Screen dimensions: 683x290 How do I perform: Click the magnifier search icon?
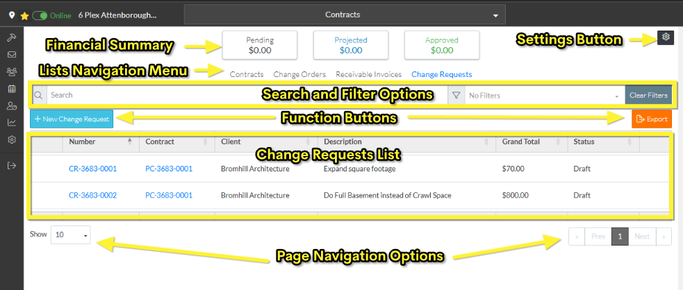tap(38, 95)
